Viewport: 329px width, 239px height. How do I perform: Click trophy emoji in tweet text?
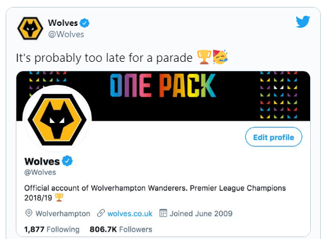click(x=204, y=57)
